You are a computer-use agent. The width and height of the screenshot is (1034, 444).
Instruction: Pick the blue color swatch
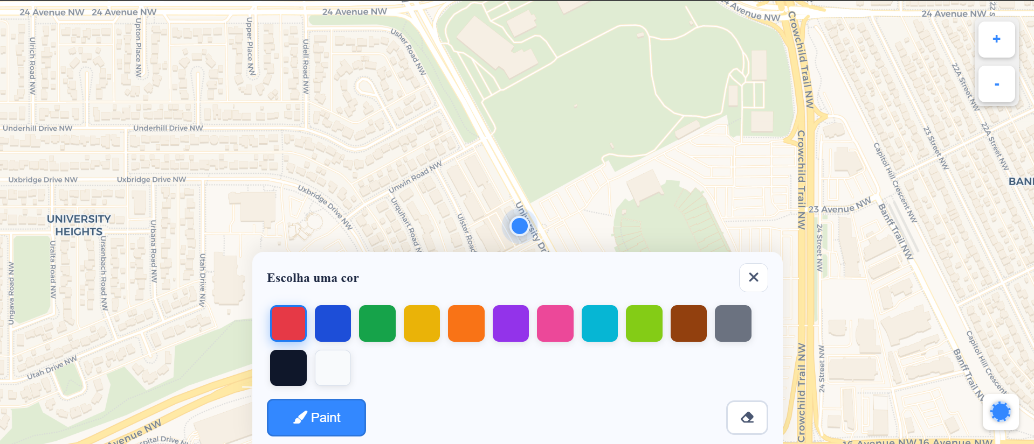[333, 323]
